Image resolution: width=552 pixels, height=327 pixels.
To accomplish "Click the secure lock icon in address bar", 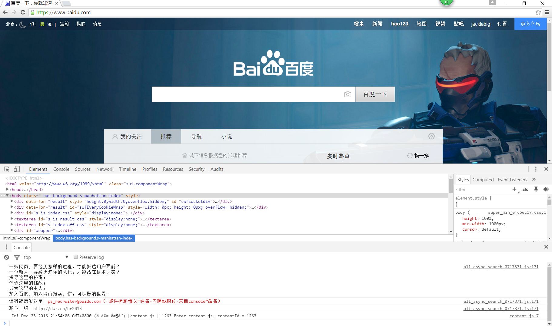I will point(32,12).
